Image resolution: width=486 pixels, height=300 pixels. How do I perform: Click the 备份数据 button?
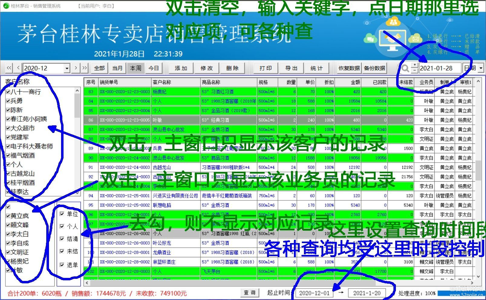pos(374,68)
